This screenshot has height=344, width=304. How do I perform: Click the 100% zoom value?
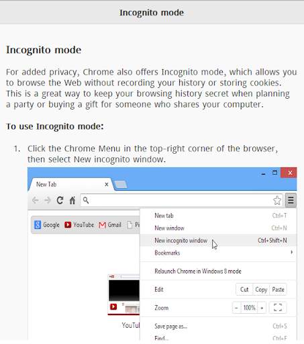[x=250, y=308]
